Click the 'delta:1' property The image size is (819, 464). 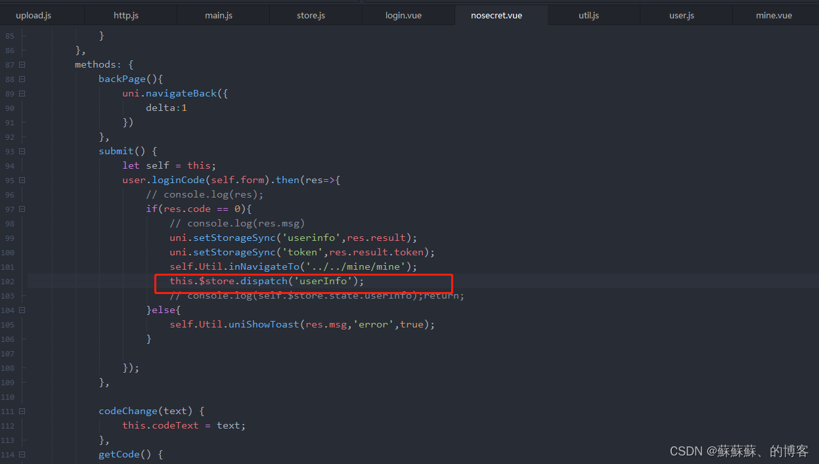[166, 108]
